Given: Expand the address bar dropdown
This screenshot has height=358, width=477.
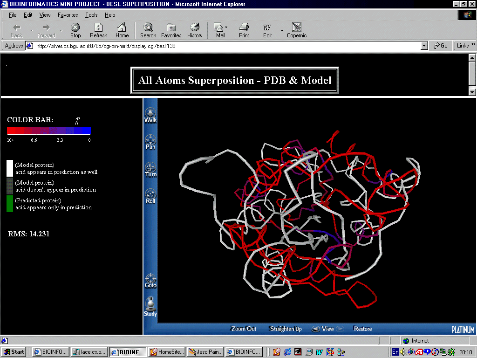Looking at the screenshot, I should click(424, 46).
